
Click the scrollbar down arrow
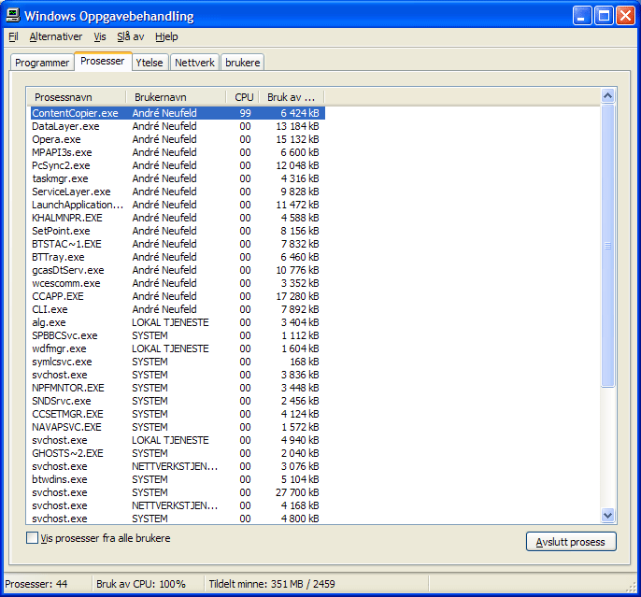point(608,516)
